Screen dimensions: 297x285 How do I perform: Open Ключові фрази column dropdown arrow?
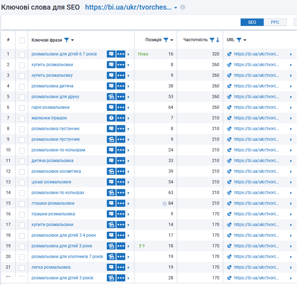72,40
